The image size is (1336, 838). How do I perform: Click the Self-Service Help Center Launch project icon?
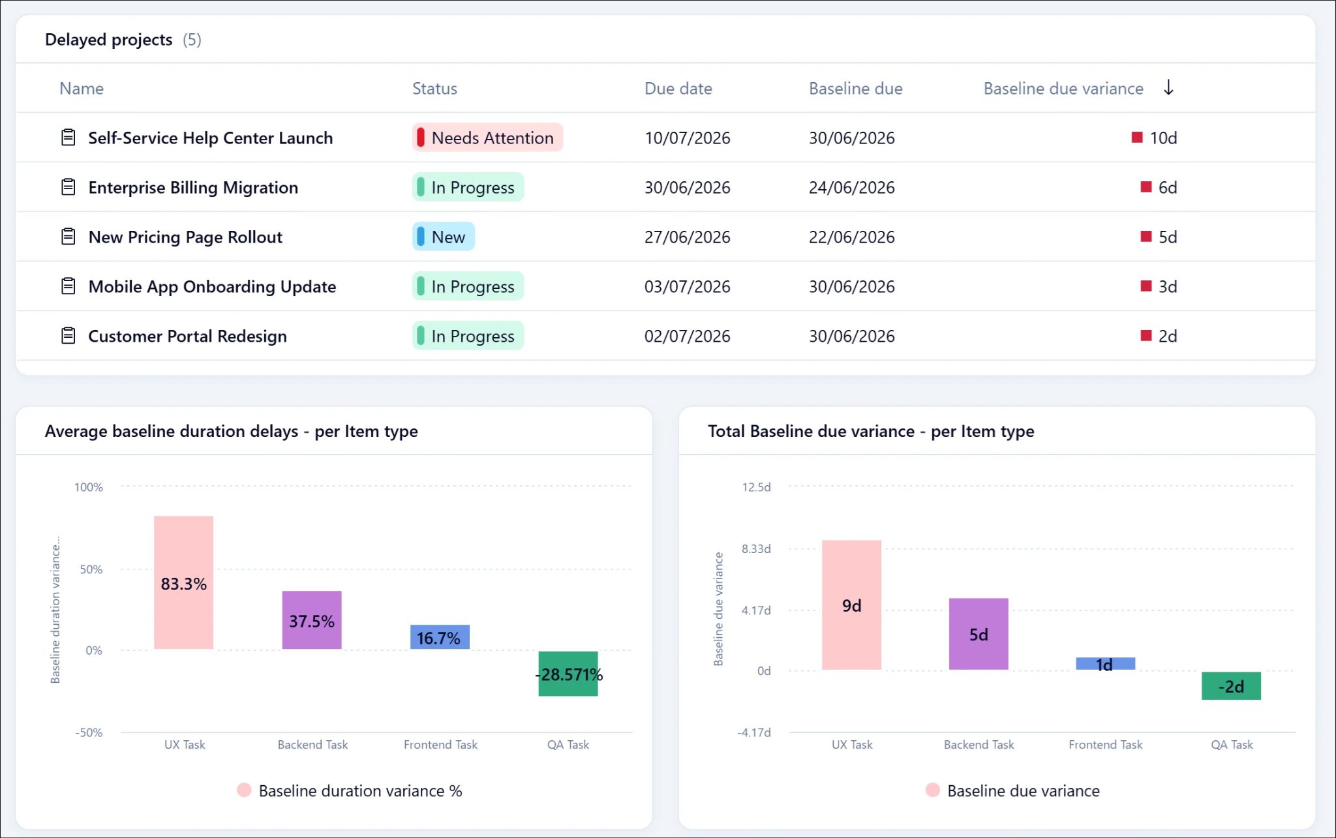coord(68,138)
